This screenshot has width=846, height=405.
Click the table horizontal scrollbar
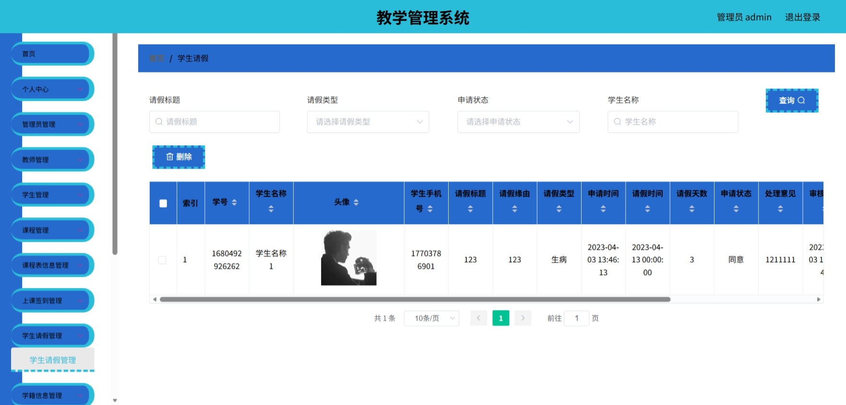click(x=415, y=299)
